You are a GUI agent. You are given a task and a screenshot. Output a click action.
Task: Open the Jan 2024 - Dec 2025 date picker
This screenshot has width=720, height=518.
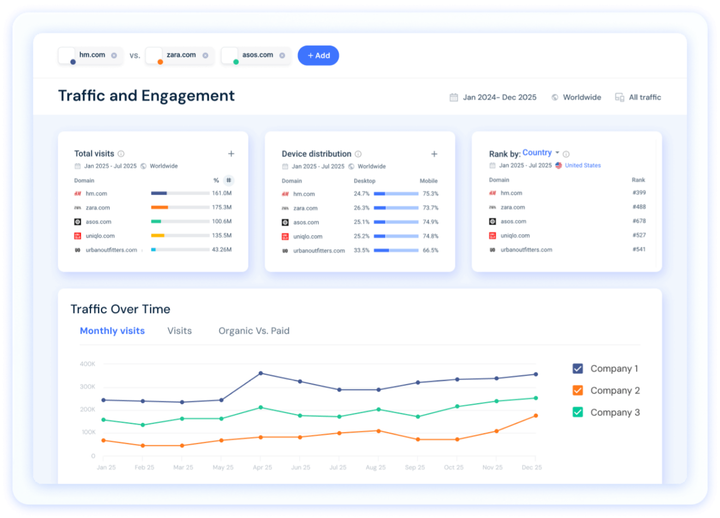coord(493,97)
